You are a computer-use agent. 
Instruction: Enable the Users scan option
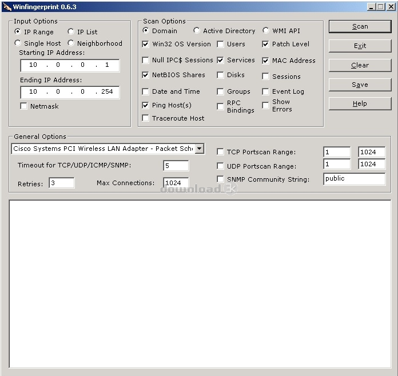[220, 44]
